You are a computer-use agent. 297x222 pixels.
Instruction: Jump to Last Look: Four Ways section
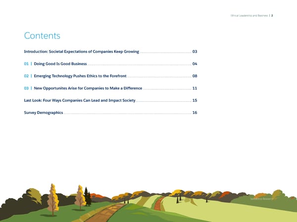[79, 101]
